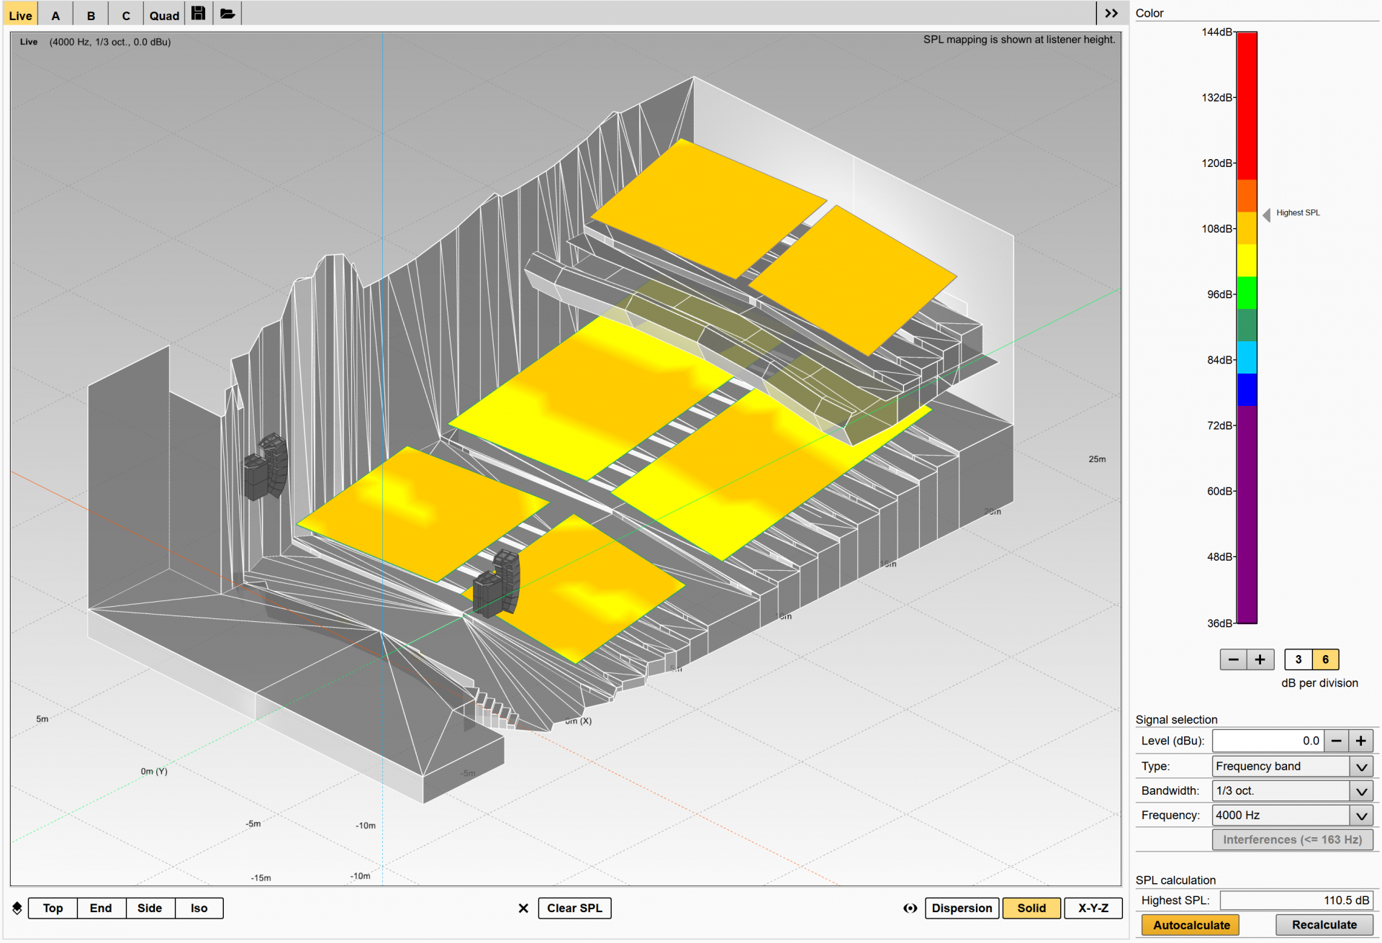The height and width of the screenshot is (943, 1382).
Task: Switch to the A tab
Action: [55, 15]
